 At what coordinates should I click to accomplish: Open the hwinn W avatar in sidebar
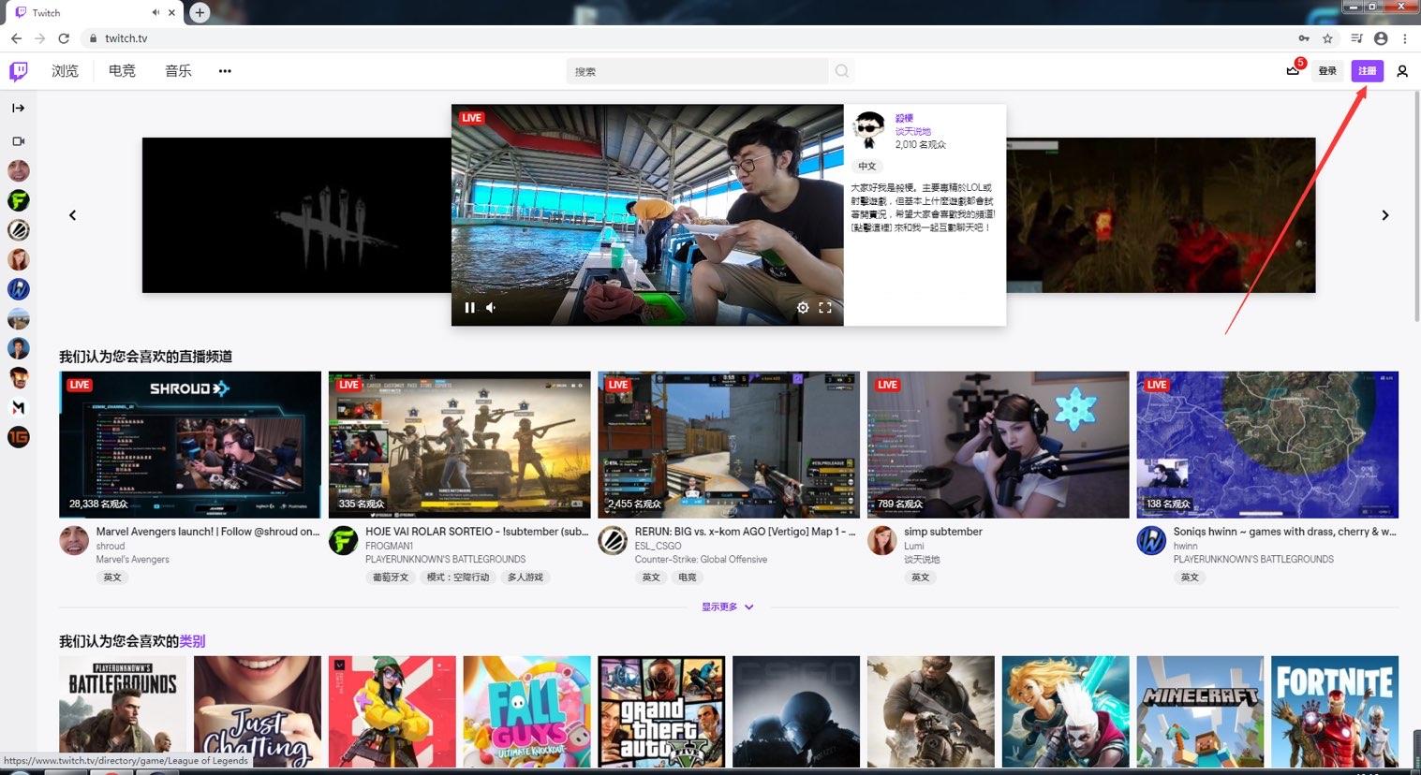coord(18,289)
